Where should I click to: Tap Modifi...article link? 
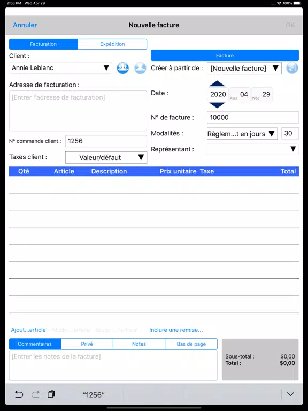(71, 330)
